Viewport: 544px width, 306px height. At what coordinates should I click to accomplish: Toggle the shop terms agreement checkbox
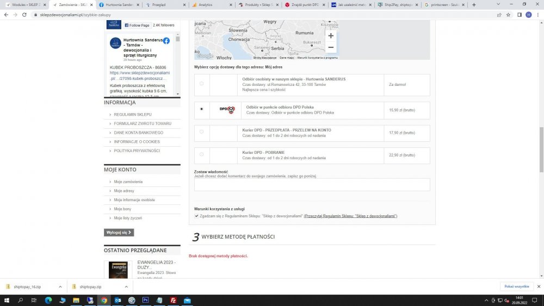pyautogui.click(x=196, y=216)
